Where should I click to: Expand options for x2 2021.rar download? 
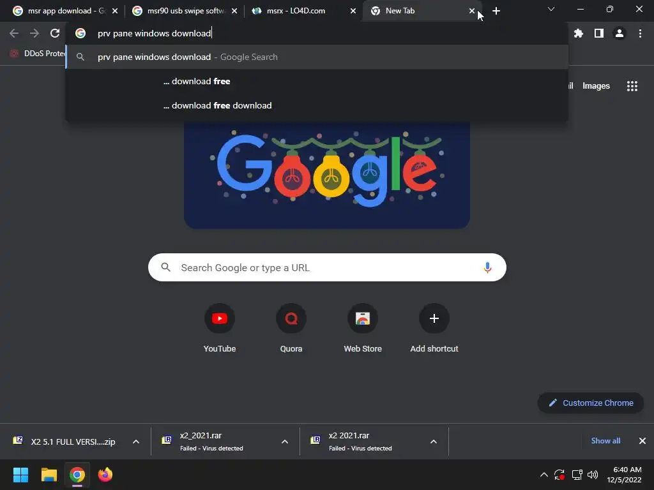[434, 442]
